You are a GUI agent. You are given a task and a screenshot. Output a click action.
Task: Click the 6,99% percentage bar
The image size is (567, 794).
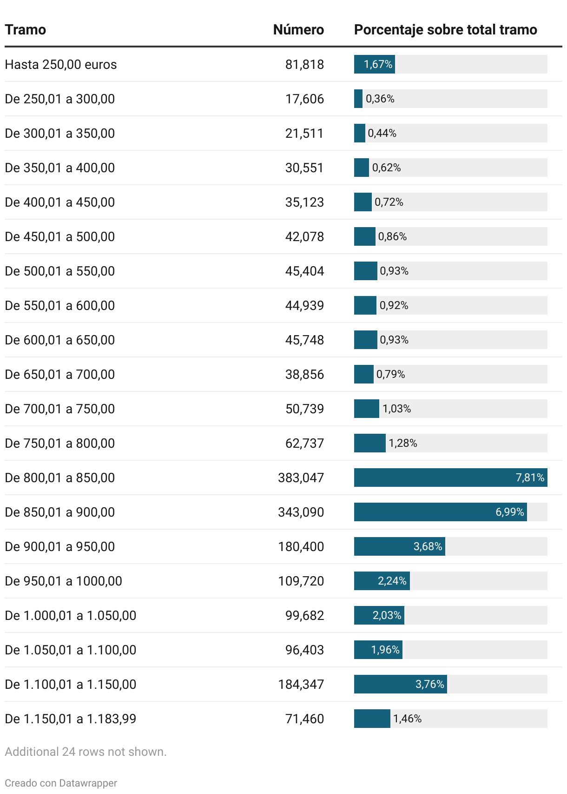click(440, 512)
